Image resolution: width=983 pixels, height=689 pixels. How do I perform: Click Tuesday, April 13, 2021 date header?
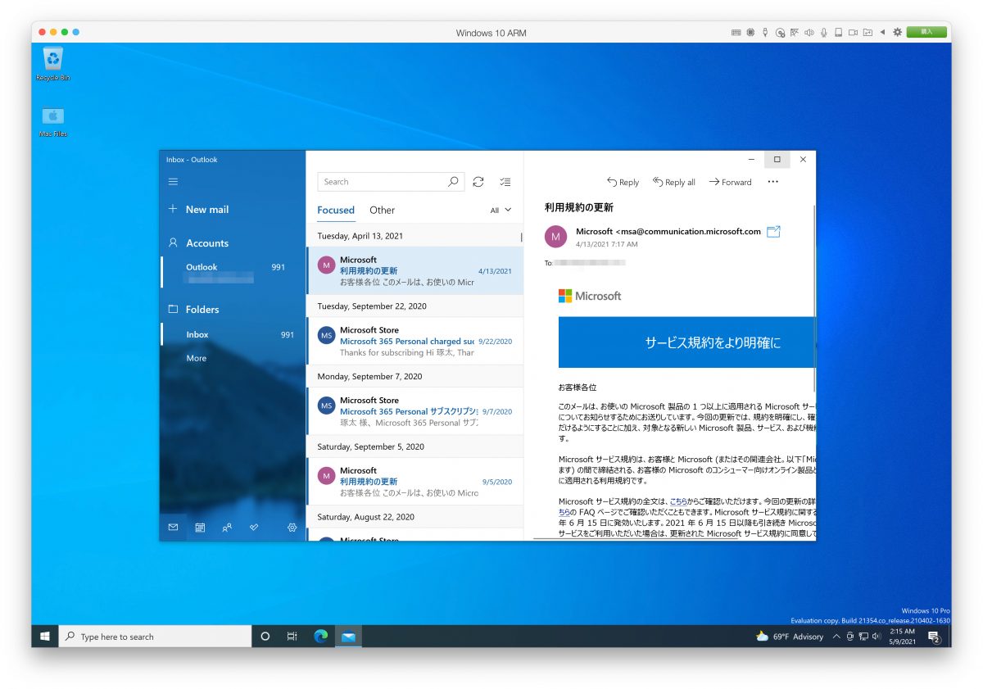pyautogui.click(x=360, y=236)
